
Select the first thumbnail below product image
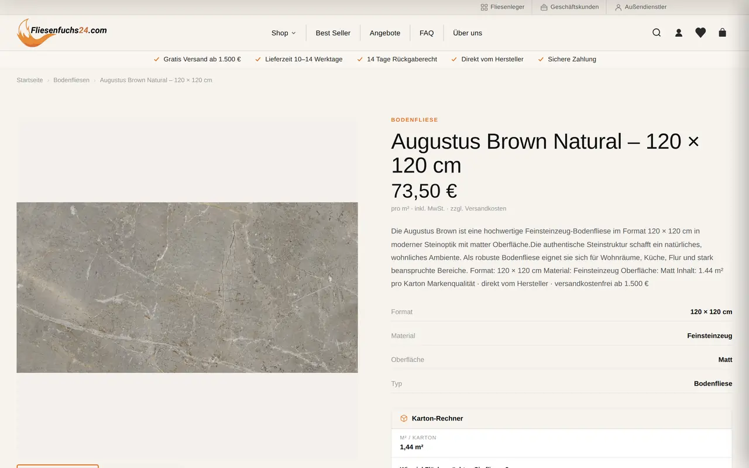click(x=57, y=466)
